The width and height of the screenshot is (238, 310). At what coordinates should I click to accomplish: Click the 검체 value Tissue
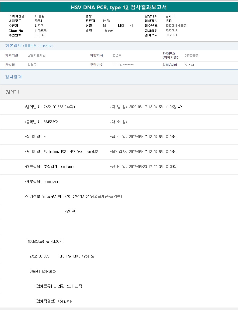[x=108, y=30]
